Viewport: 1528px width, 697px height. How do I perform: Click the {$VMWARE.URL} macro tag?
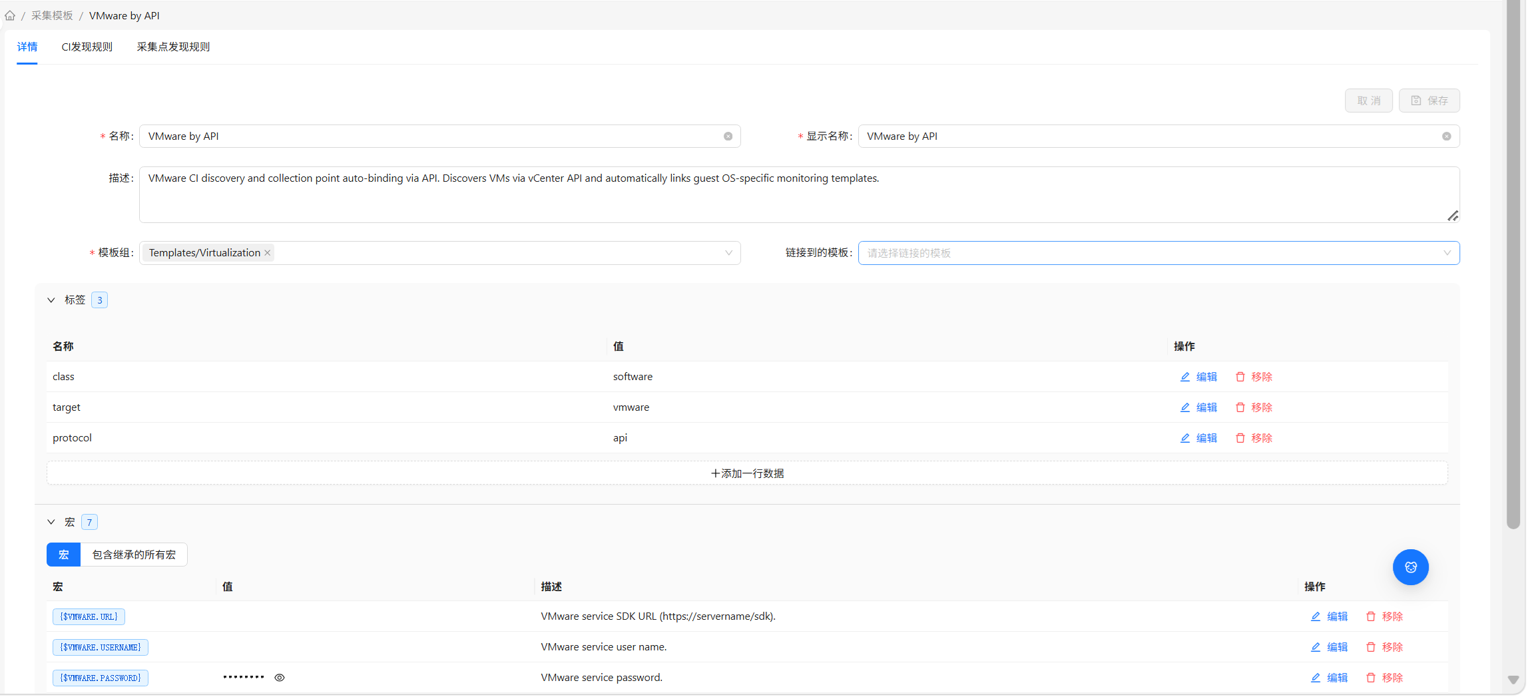[x=89, y=616]
